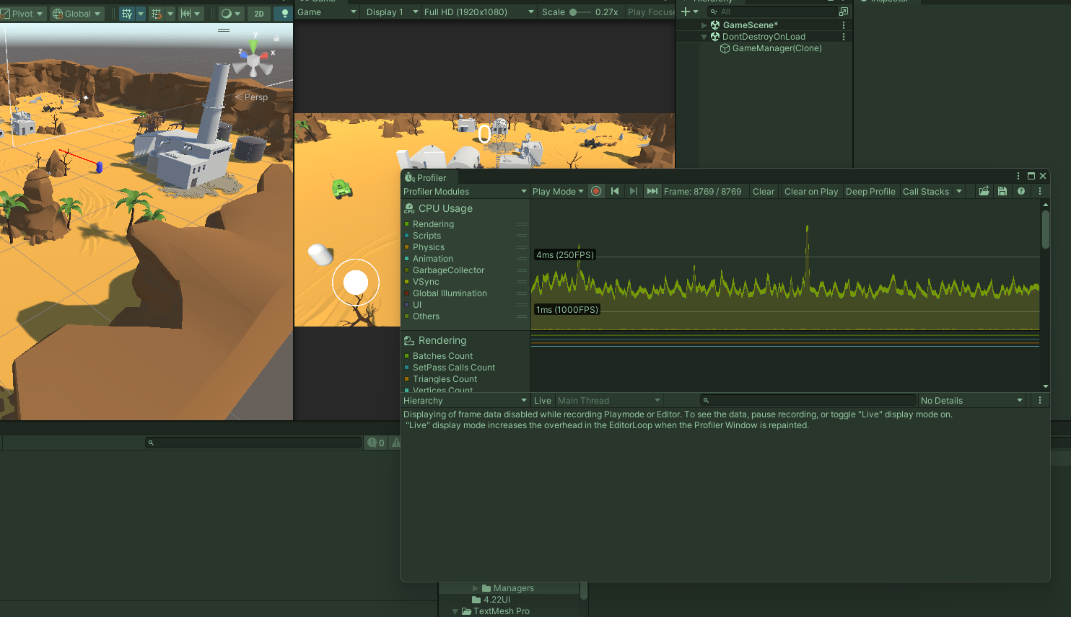This screenshot has height=617, width=1071.
Task: Click Hierarchy search field
Action: click(771, 12)
